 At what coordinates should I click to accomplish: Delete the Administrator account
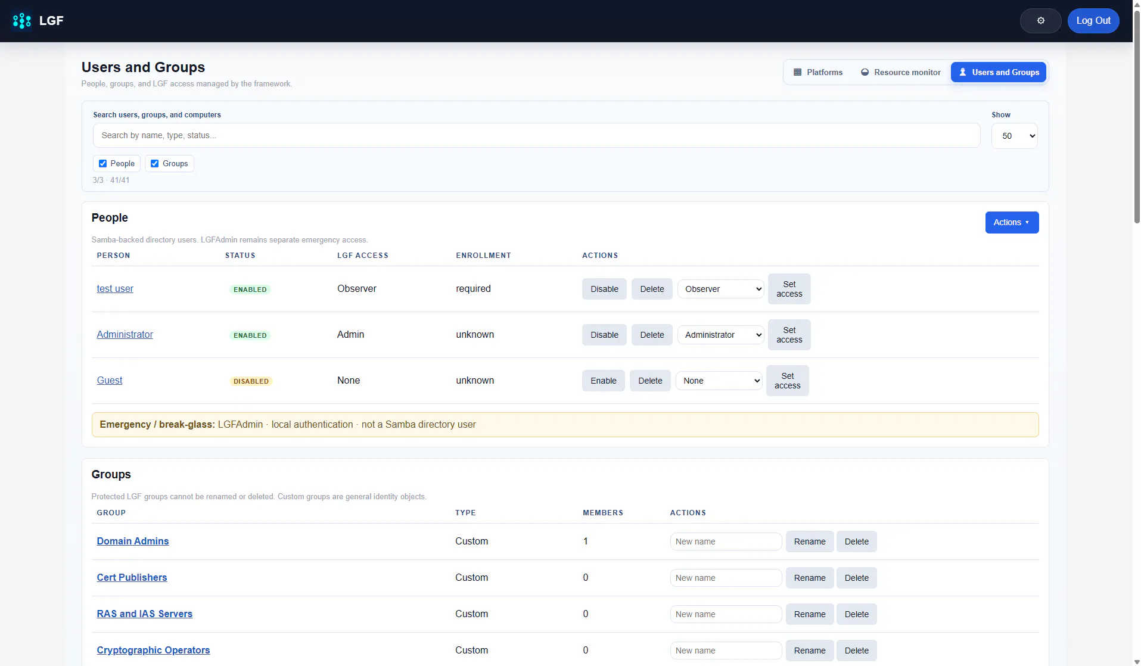[652, 335]
